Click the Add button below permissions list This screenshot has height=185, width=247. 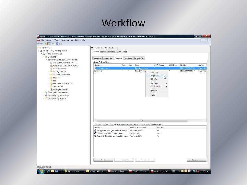[x=103, y=160]
